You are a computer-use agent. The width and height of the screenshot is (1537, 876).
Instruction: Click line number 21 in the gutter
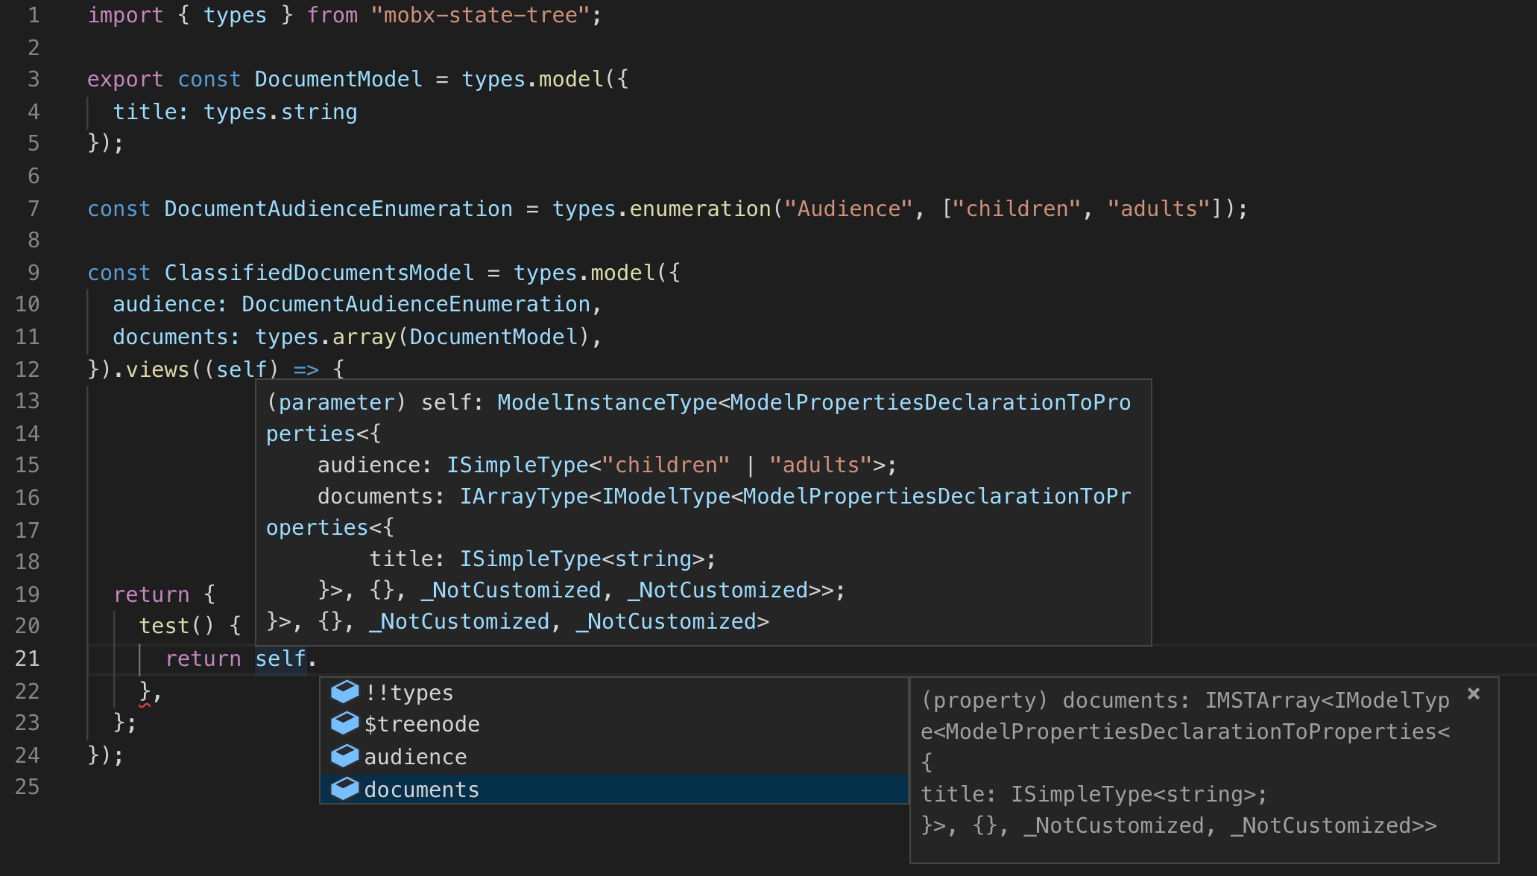28,658
